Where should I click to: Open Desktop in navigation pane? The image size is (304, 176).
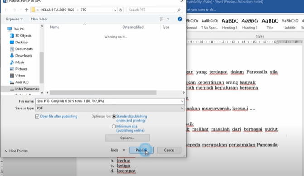(19, 42)
